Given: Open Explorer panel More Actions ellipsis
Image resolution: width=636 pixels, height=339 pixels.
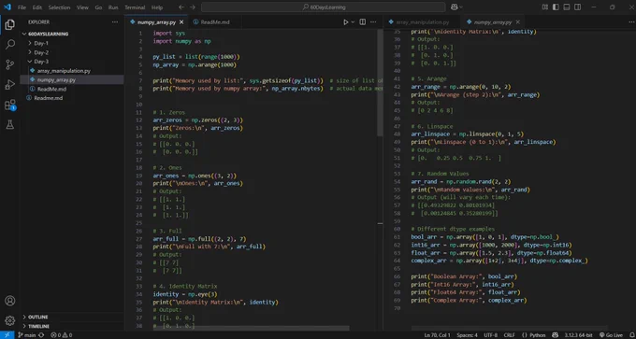Looking at the screenshot, I should click(115, 21).
